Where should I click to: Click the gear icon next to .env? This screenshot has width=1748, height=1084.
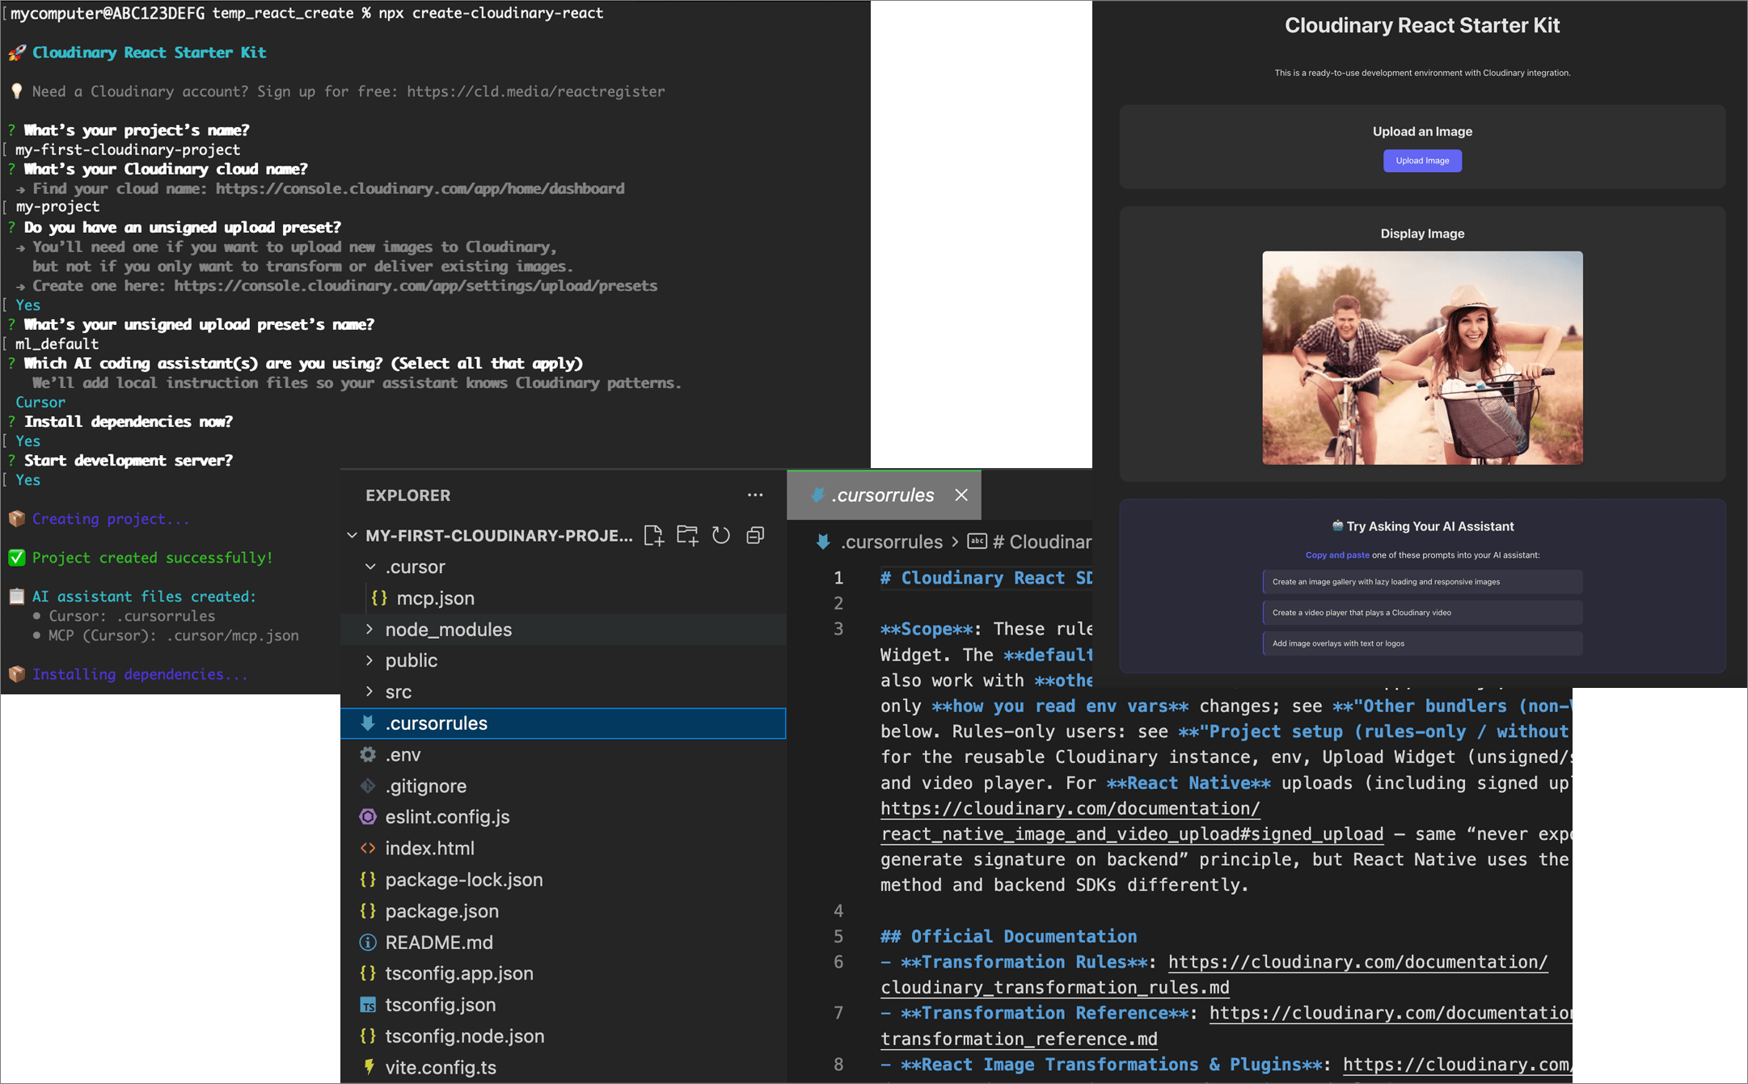pos(368,754)
